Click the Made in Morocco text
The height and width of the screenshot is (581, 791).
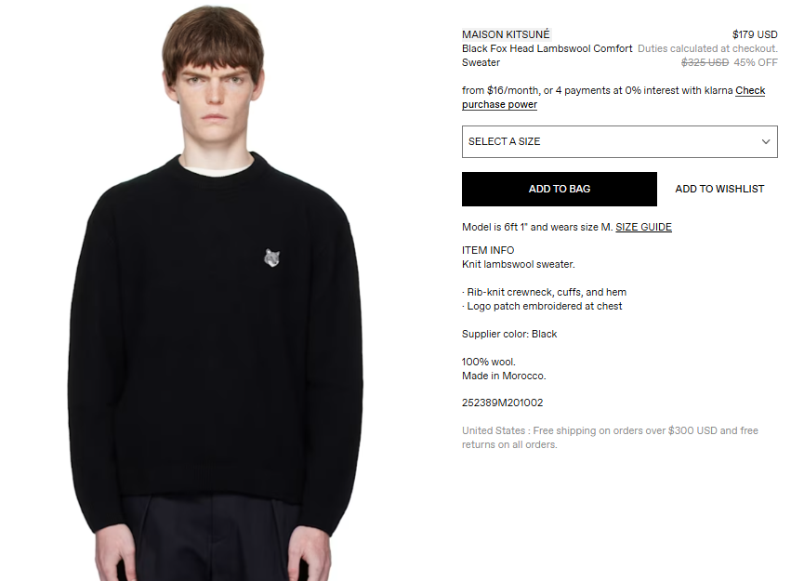click(504, 376)
